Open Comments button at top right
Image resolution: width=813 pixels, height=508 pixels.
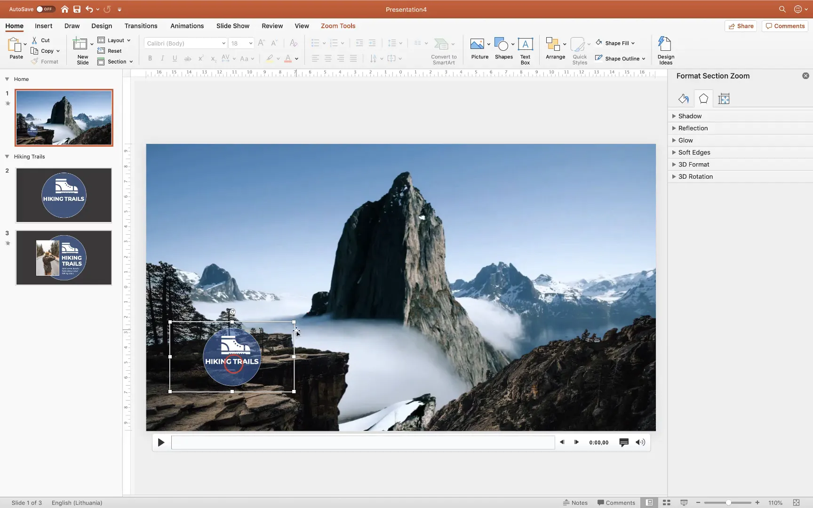pos(785,26)
